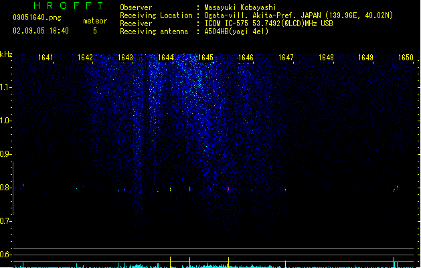The image size is (421, 268).
Task: Click the yellow detection marker at 1647 at bottom
Action: pos(285,264)
